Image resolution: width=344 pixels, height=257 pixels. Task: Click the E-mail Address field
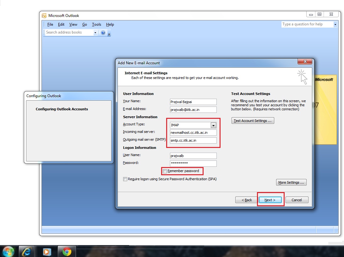click(x=193, y=110)
